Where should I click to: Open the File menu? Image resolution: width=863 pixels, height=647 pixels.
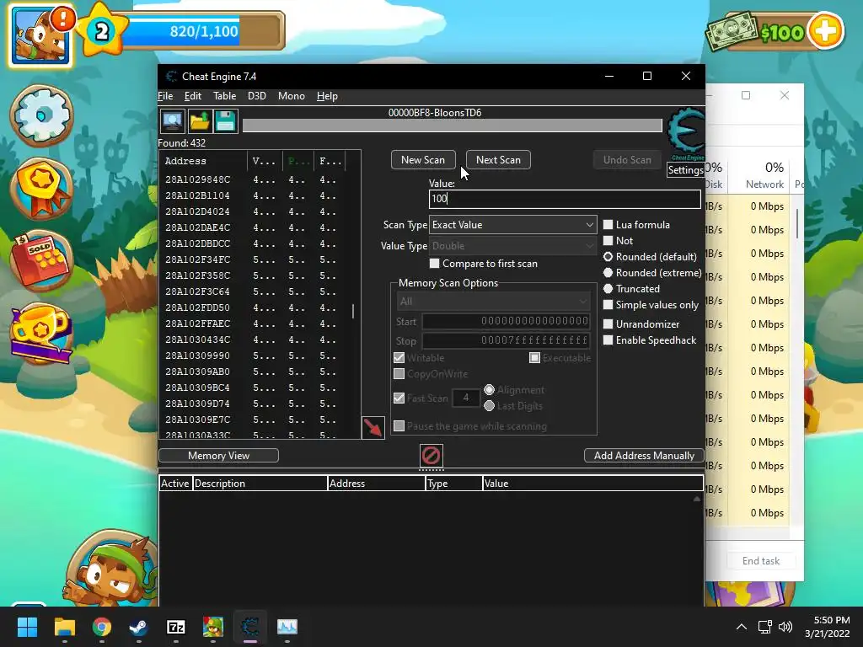coord(165,96)
